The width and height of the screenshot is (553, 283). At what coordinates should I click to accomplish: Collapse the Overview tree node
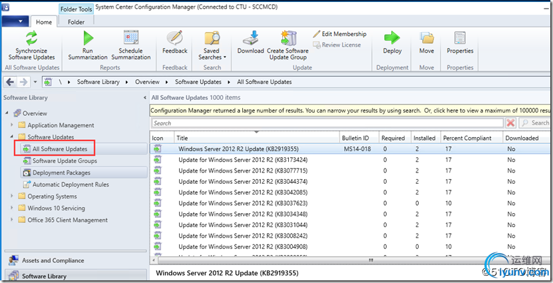point(7,113)
